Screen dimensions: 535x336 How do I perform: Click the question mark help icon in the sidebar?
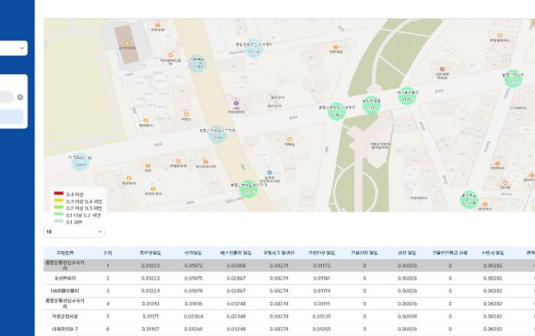coord(20,97)
